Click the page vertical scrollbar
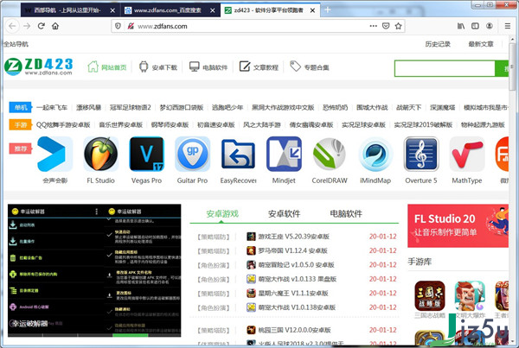This screenshot has width=519, height=348. tap(512, 66)
